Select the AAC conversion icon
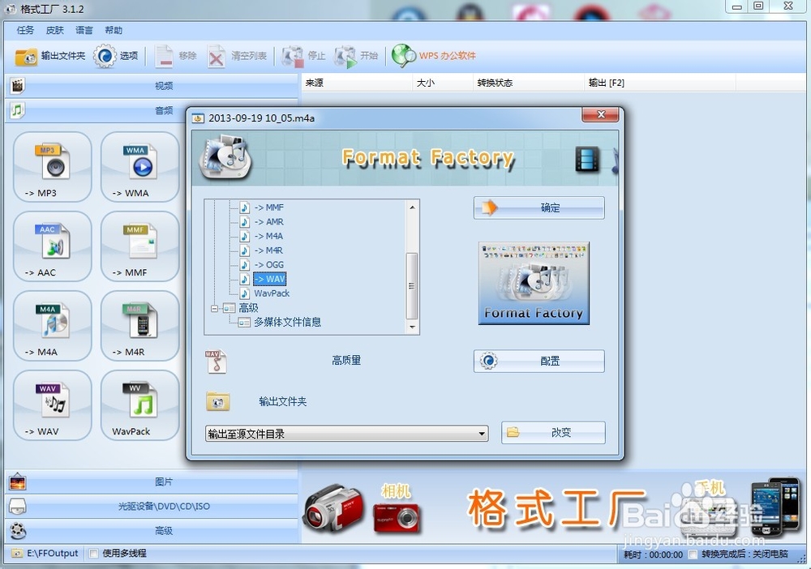811x569 pixels. coord(51,246)
